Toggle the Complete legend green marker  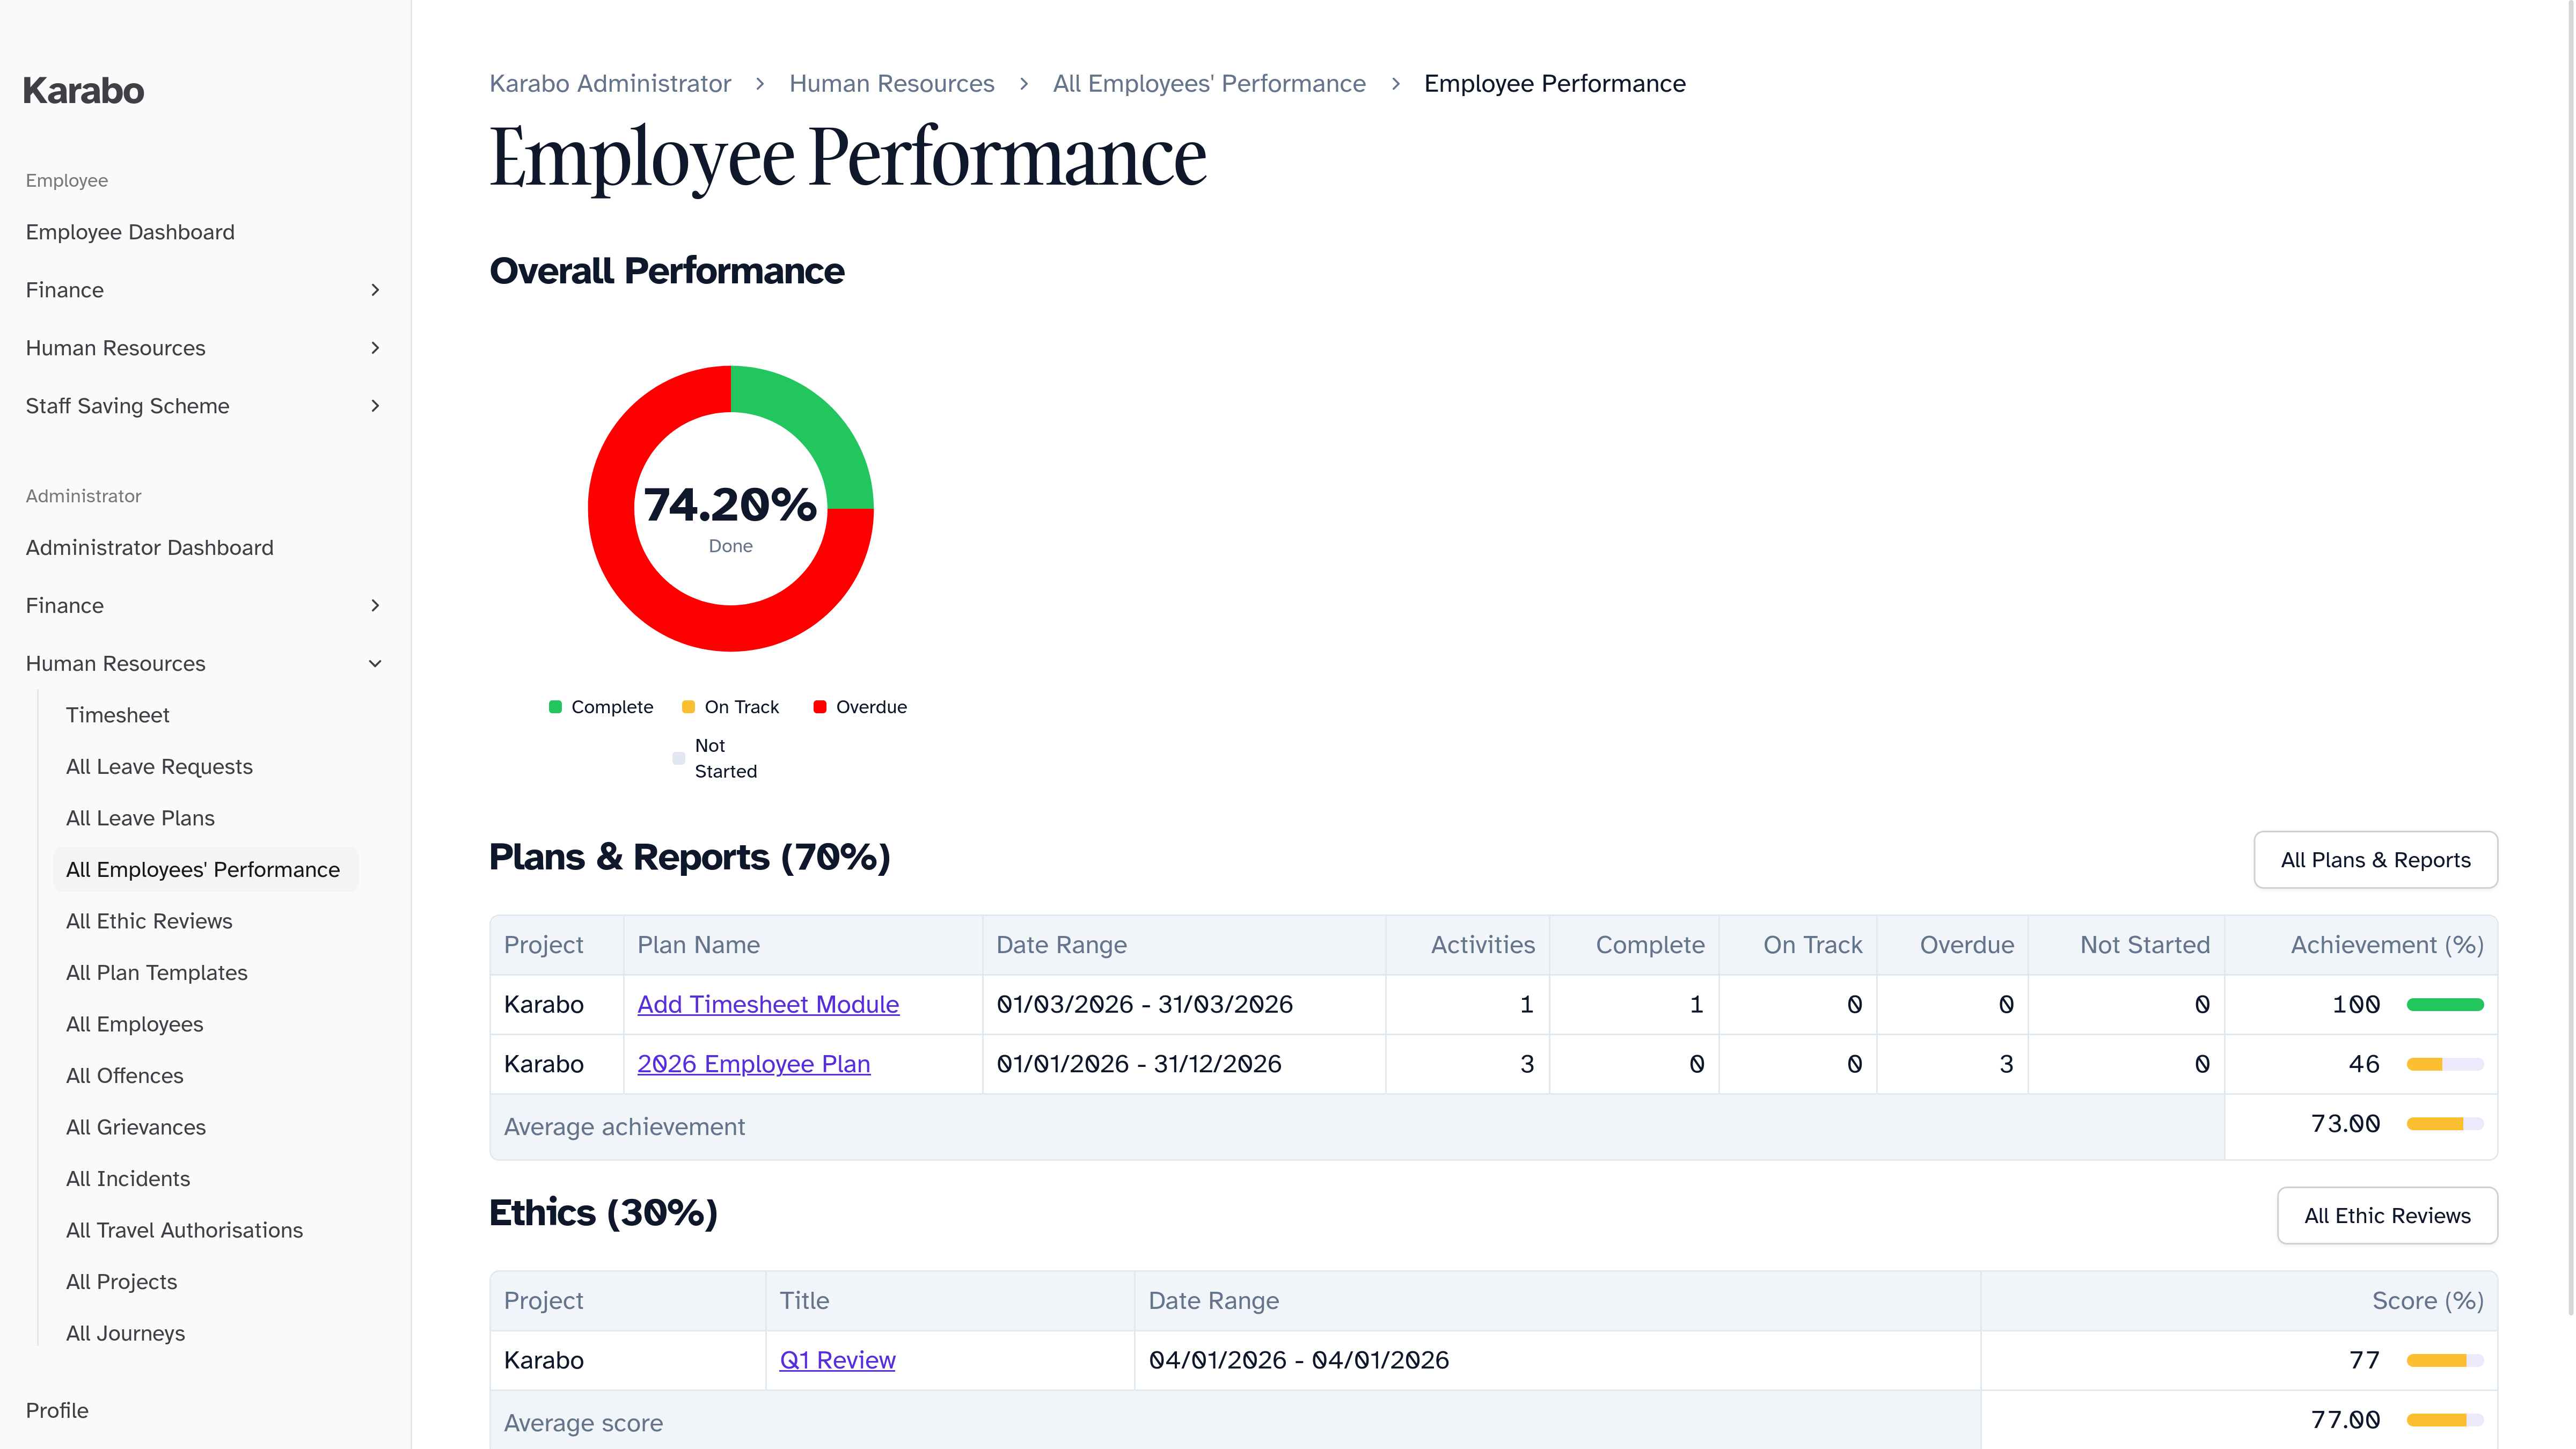coord(555,707)
